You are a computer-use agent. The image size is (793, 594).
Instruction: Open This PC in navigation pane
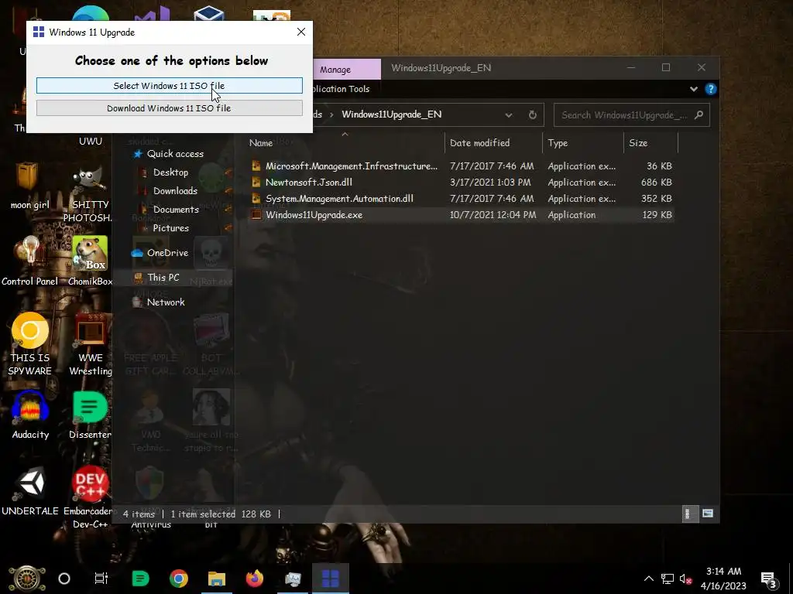pos(163,278)
